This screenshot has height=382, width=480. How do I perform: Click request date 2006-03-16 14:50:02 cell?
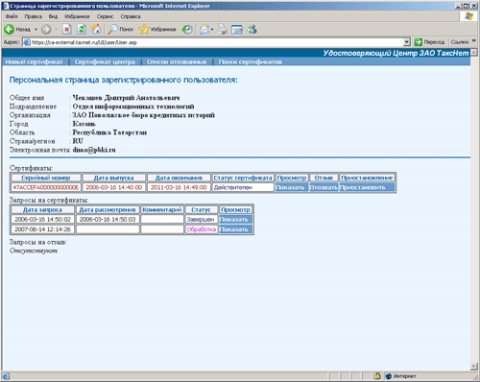[x=42, y=220]
